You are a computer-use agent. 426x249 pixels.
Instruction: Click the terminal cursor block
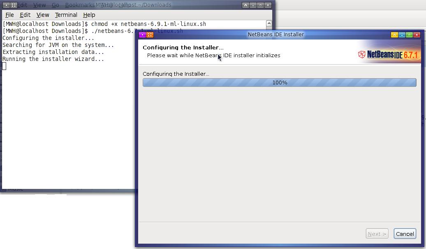[x=4, y=66]
